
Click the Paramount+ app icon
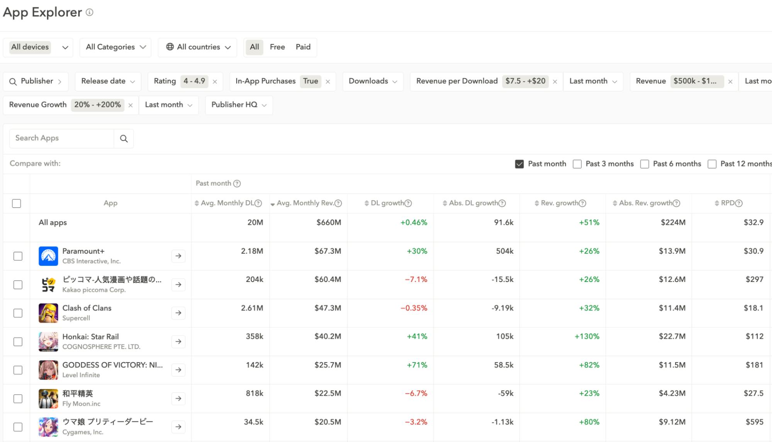[x=48, y=256]
